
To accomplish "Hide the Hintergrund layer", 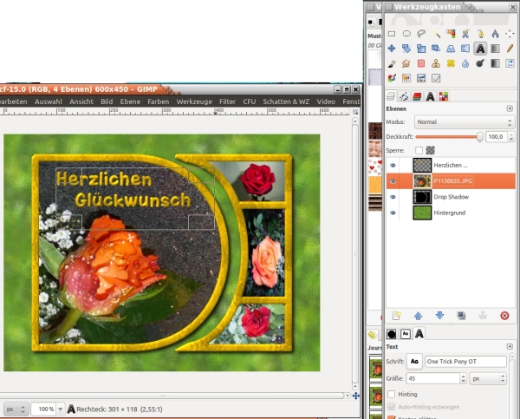I will [393, 213].
